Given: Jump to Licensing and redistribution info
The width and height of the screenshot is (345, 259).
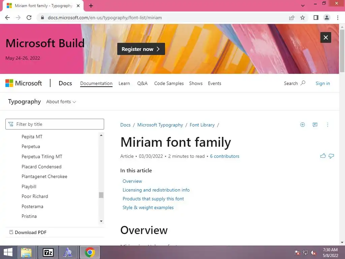Looking at the screenshot, I should click(156, 190).
